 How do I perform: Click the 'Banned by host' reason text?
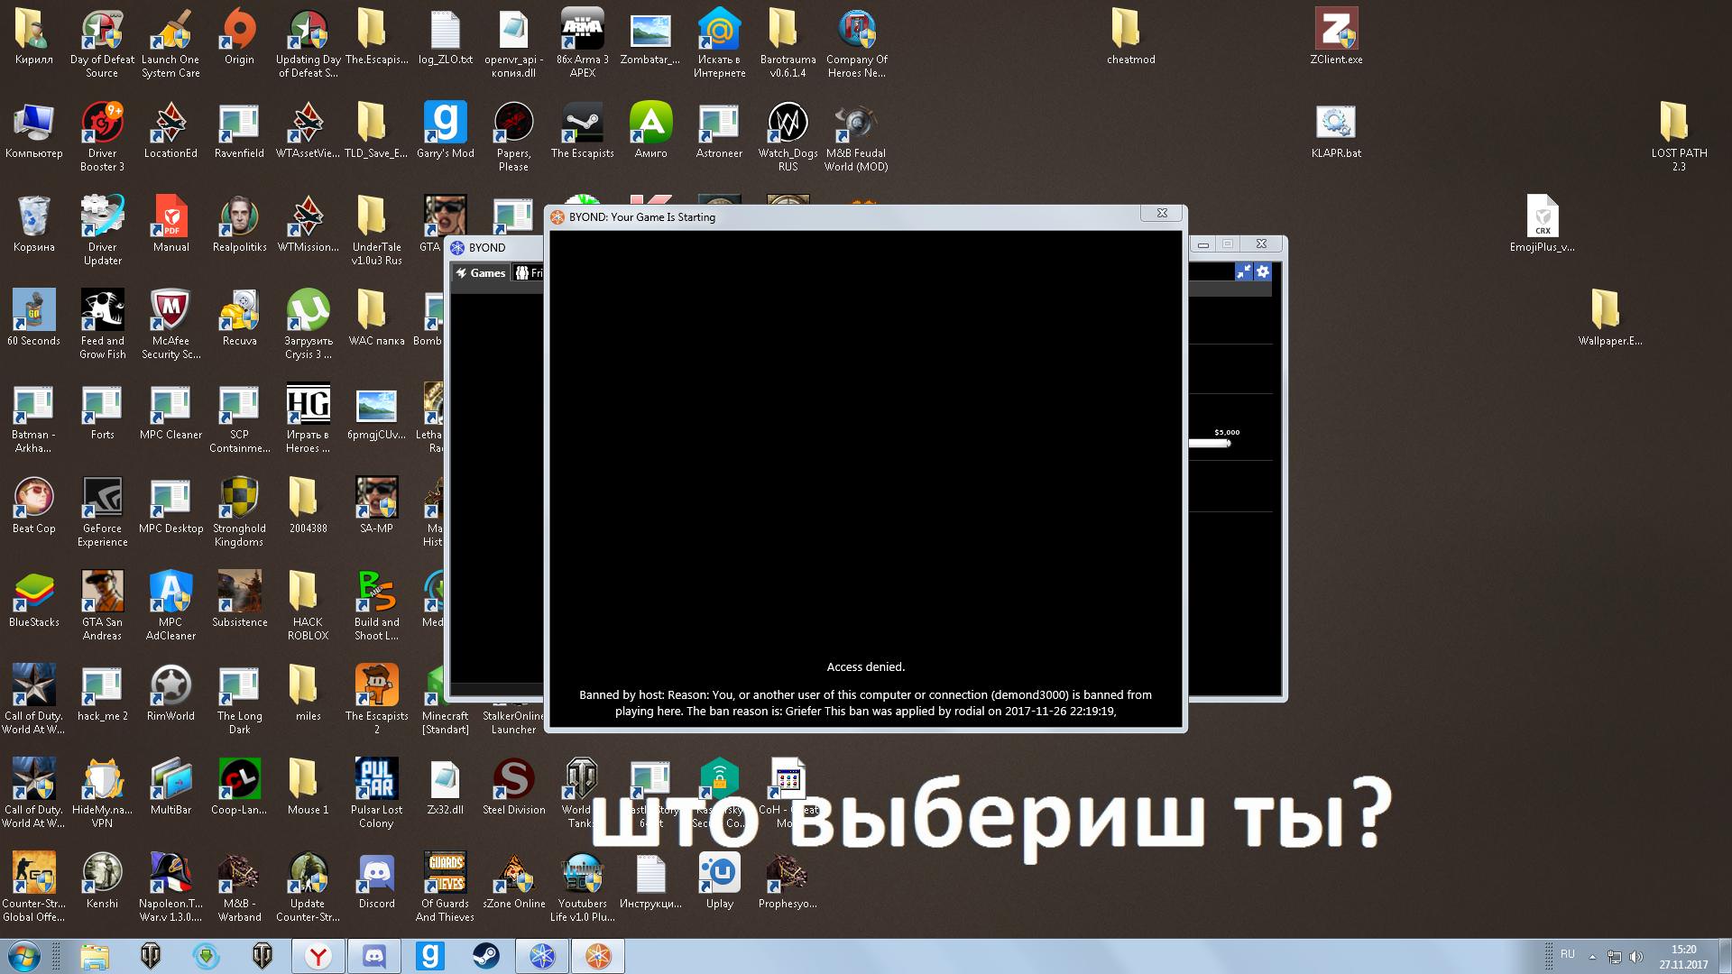866,703
